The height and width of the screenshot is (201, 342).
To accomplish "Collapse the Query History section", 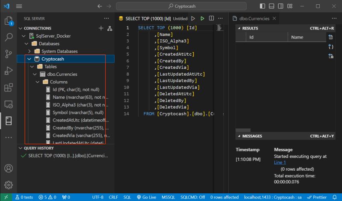I will tap(21, 148).
